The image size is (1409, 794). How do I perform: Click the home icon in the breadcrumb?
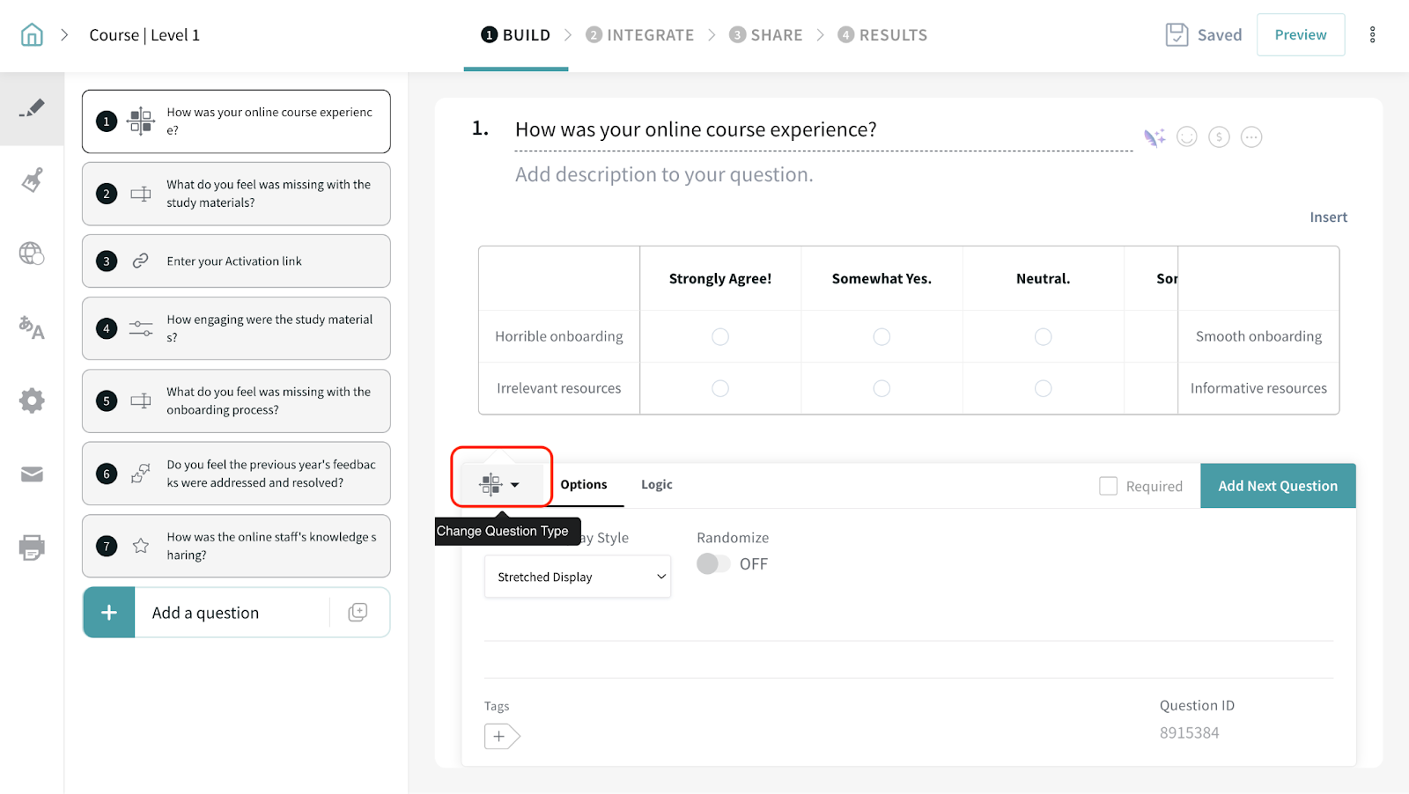(32, 35)
